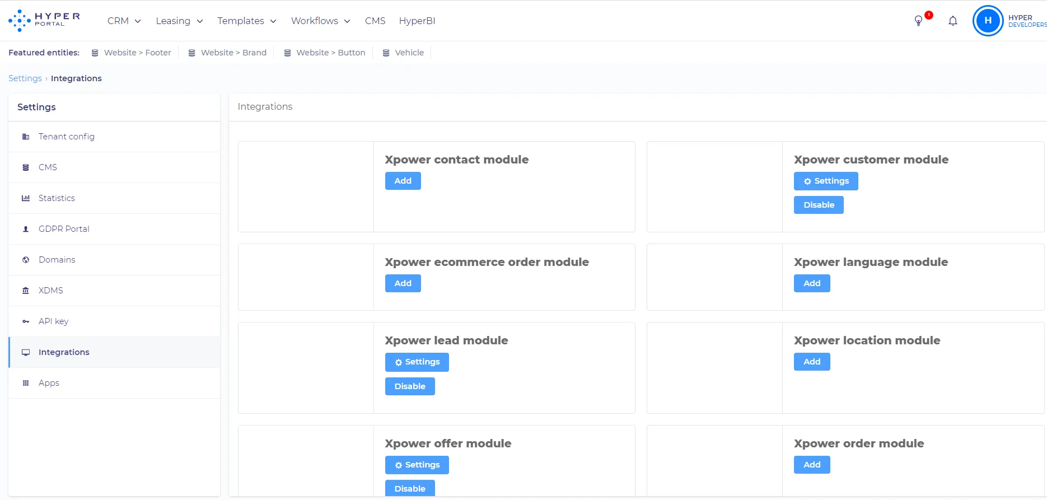Click the Integrations breadcrumb text
The width and height of the screenshot is (1047, 500).
tap(76, 78)
